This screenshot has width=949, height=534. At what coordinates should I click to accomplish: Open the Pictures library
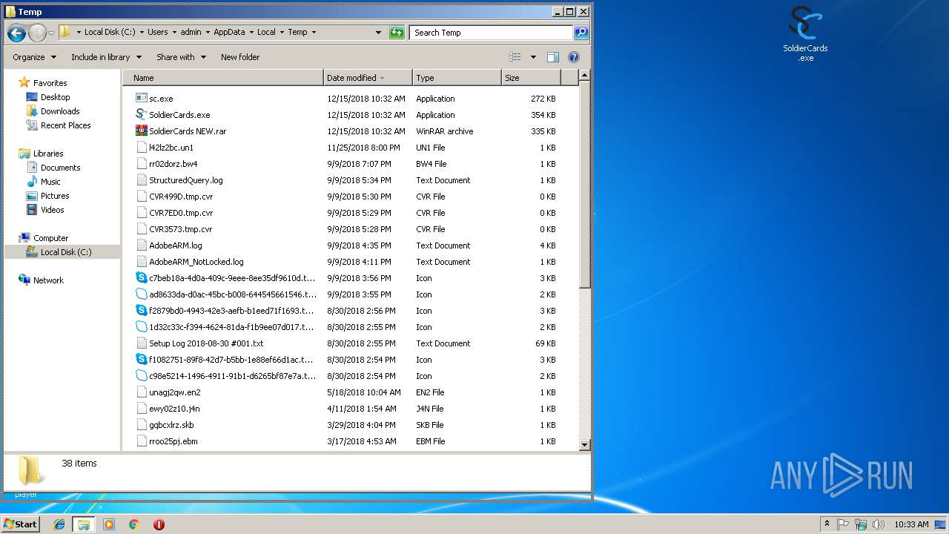pyautogui.click(x=55, y=196)
